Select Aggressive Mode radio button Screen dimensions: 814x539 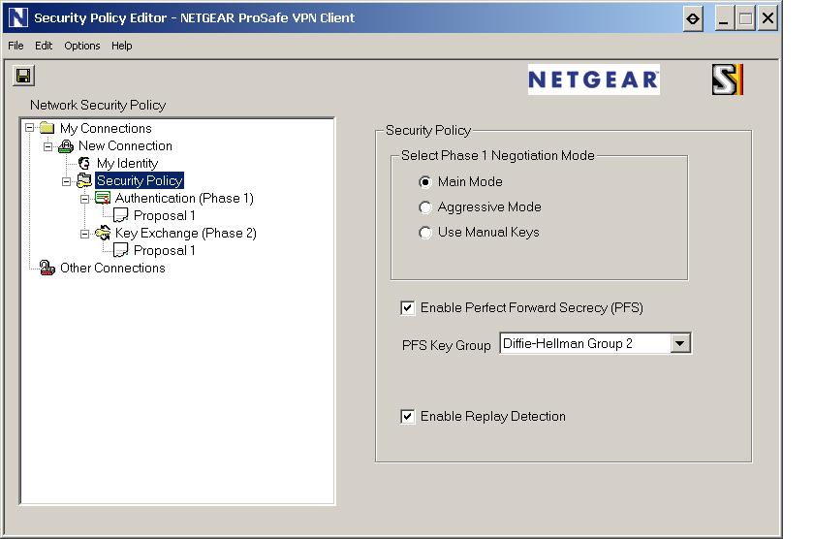point(425,207)
